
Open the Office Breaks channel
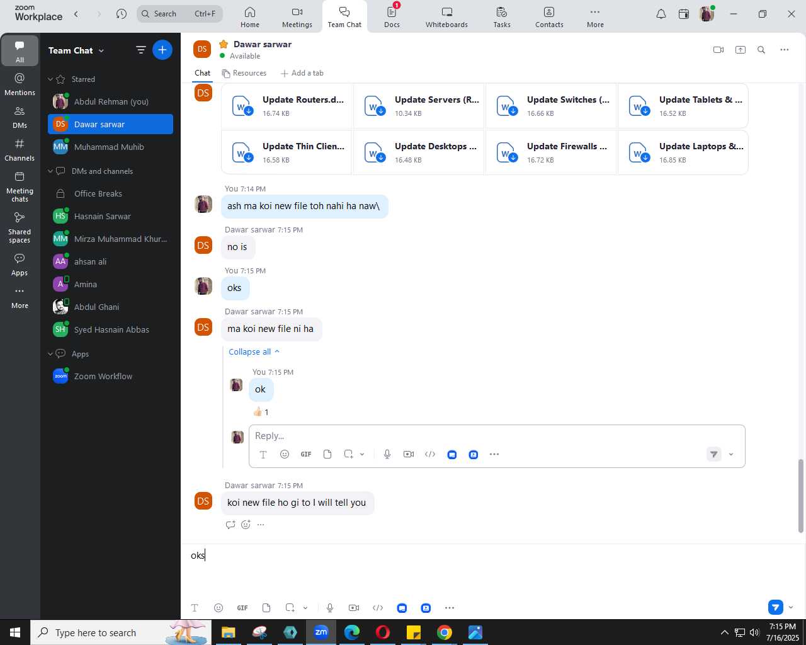[110, 193]
